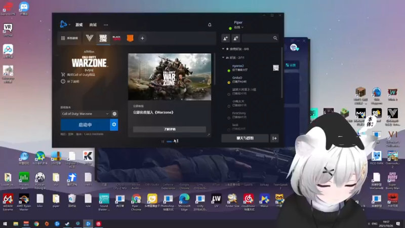Select the Black Ops Cold War tab
405x228 pixels.
pos(117,39)
